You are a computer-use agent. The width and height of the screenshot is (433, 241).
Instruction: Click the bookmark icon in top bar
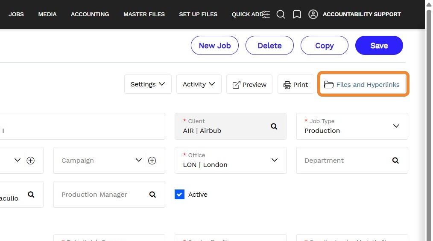[297, 14]
